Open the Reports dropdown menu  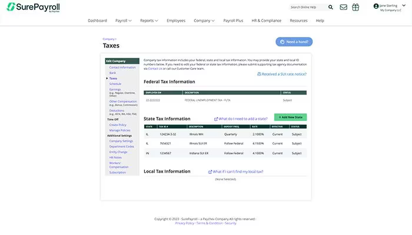coord(149,21)
